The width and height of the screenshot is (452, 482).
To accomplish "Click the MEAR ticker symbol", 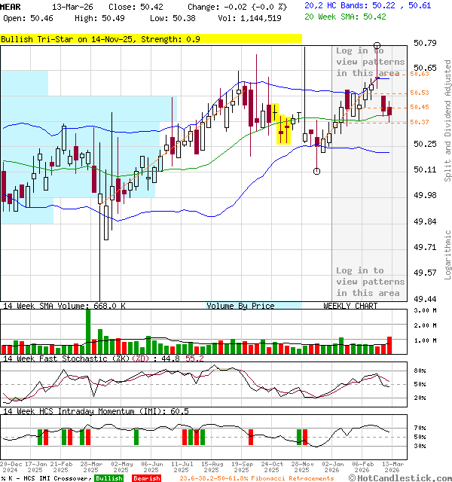I will click(x=11, y=6).
